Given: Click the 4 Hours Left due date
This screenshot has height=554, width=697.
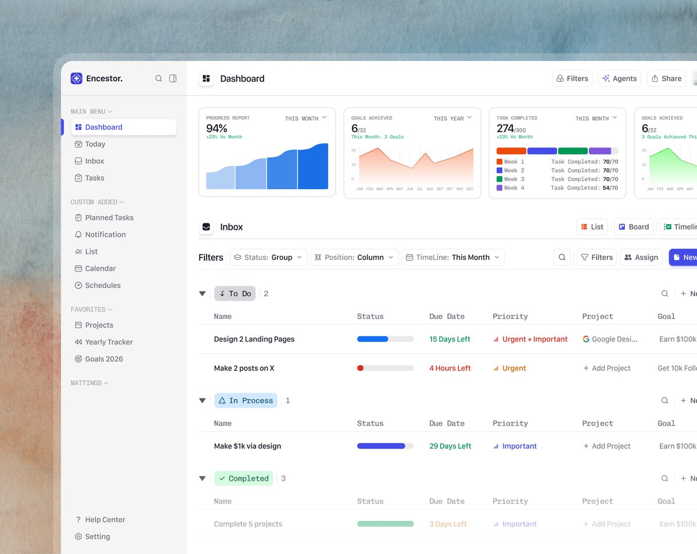Looking at the screenshot, I should pyautogui.click(x=450, y=368).
